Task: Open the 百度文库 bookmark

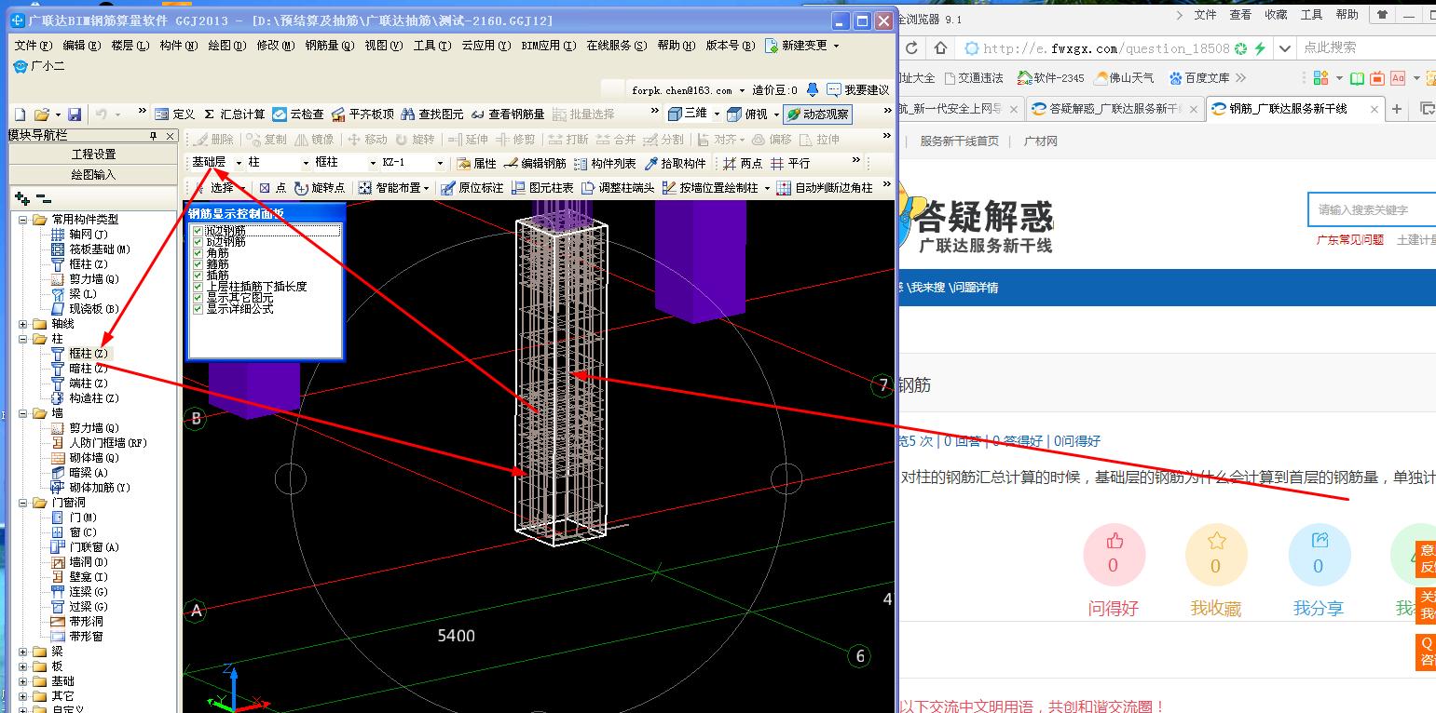Action: (1200, 77)
